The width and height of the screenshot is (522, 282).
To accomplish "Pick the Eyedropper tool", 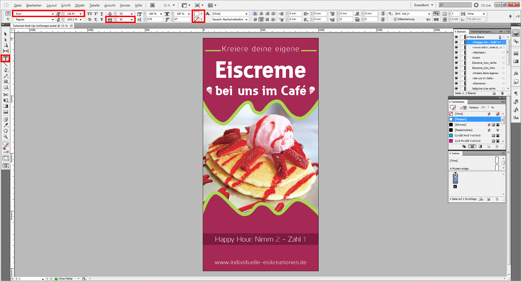I will (5, 125).
